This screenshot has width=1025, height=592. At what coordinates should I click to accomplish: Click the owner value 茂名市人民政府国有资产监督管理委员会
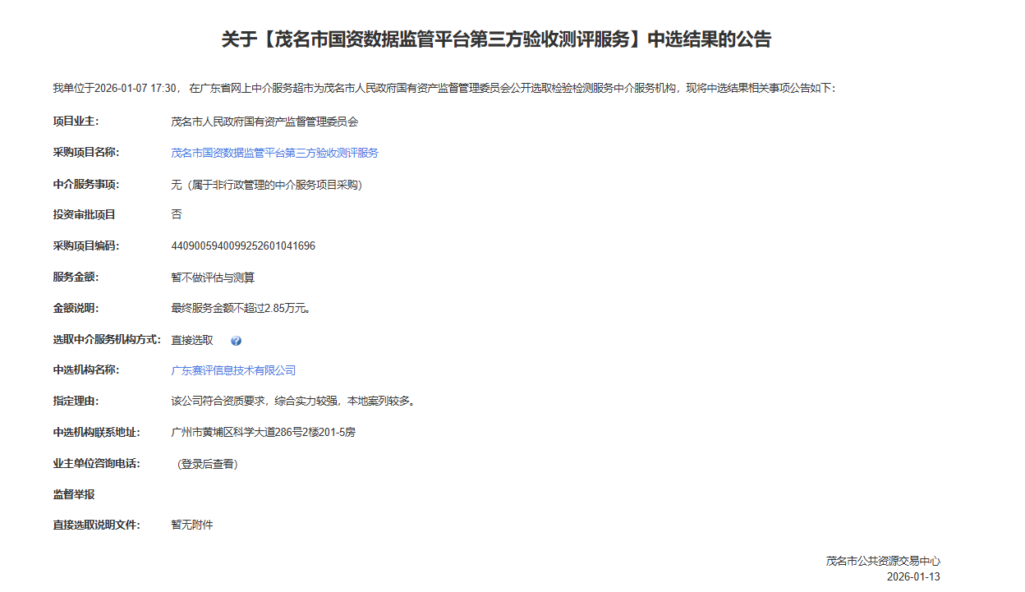point(264,122)
